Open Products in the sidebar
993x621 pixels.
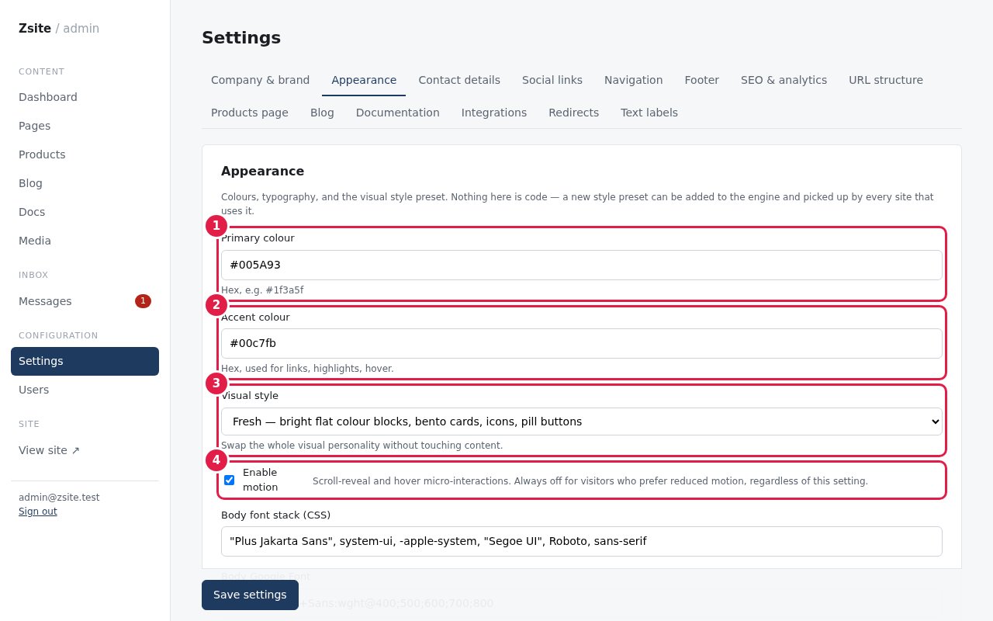pos(85,154)
